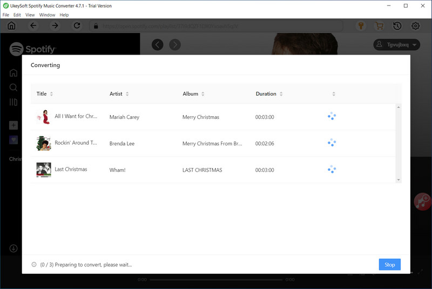The height and width of the screenshot is (289, 432).
Task: Open the Window menu
Action: pyautogui.click(x=47, y=15)
